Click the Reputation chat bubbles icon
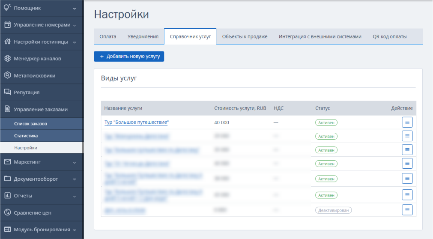The height and width of the screenshot is (239, 433). pos(7,92)
